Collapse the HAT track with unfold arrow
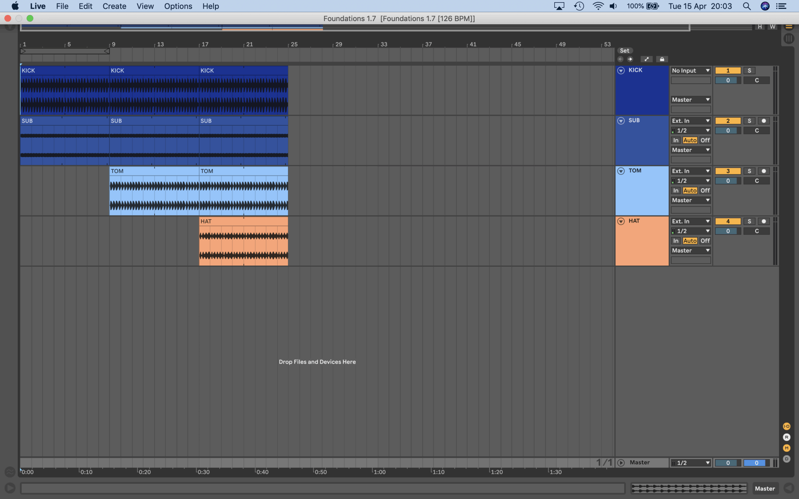 coord(621,221)
